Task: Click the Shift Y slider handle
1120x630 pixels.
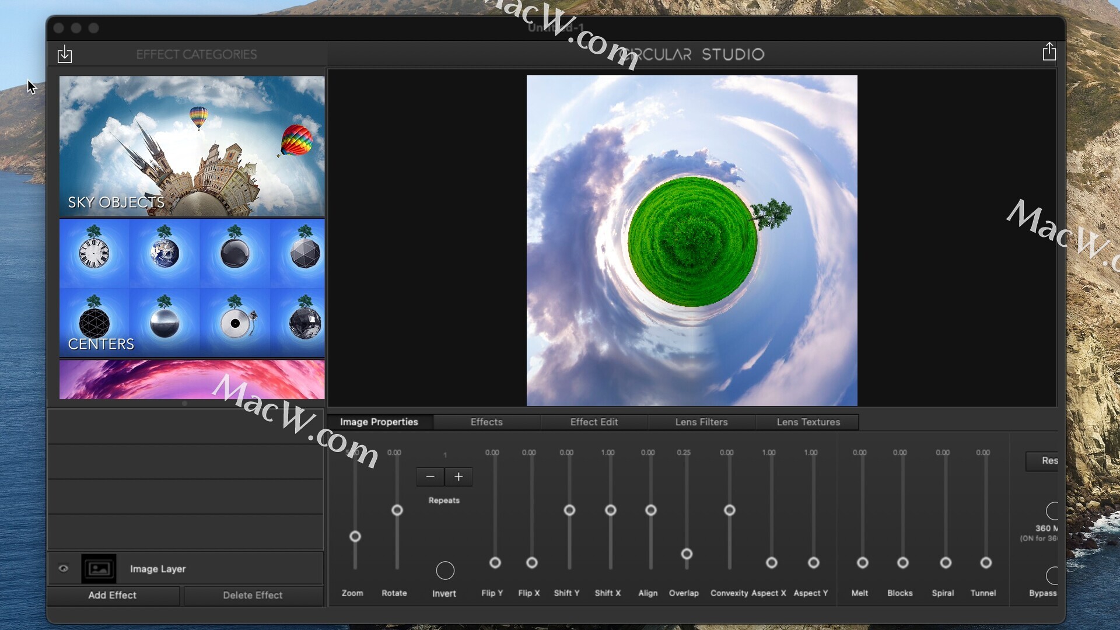Action: [x=570, y=510]
